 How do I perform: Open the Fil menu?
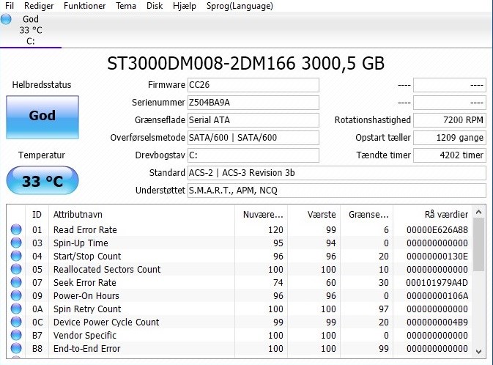(10, 6)
